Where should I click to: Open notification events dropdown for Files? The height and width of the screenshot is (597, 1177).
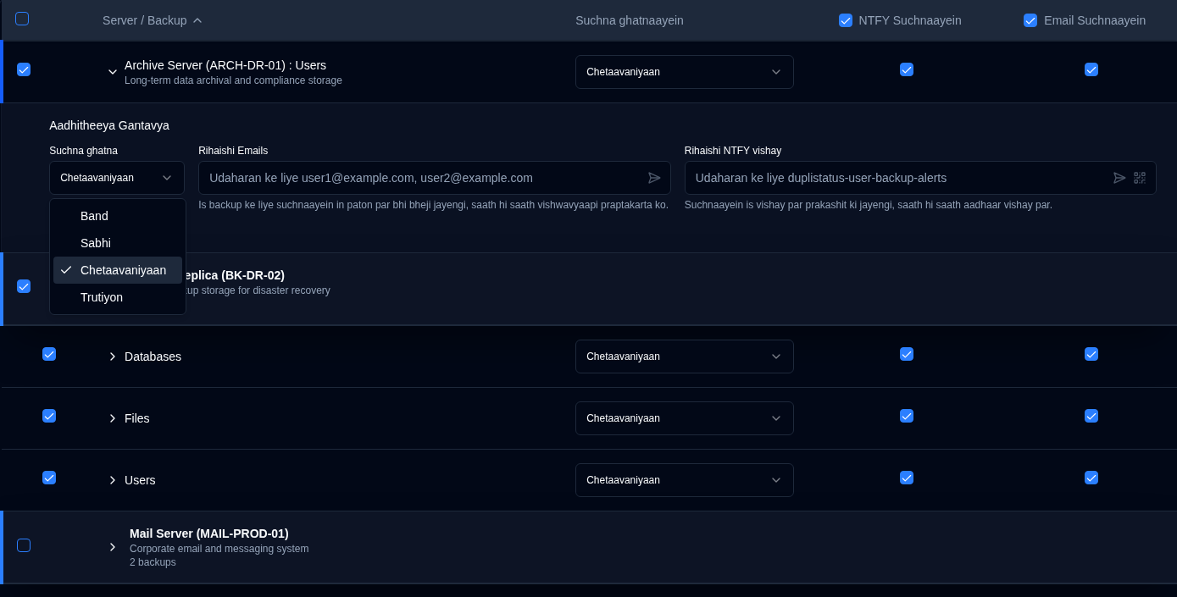tap(685, 418)
